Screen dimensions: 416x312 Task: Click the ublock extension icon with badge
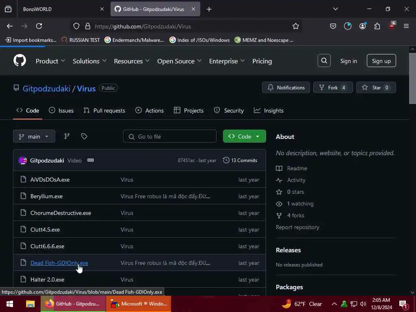(392, 26)
